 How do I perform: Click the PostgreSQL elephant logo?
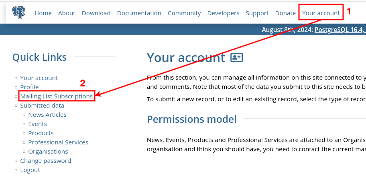(18, 13)
